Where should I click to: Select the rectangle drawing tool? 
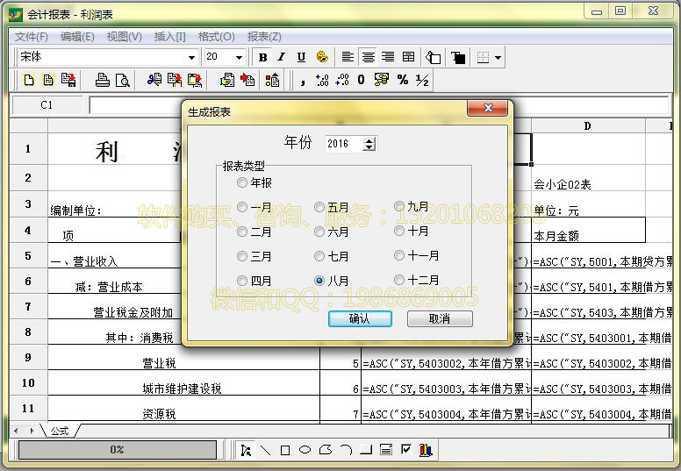(285, 450)
